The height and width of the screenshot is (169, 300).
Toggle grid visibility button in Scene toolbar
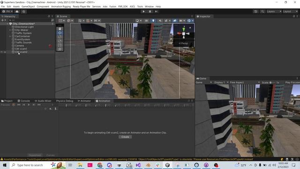pyautogui.click(x=81, y=21)
